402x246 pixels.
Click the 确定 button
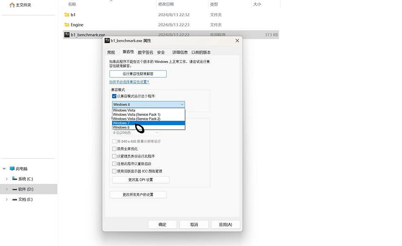pyautogui.click(x=162, y=224)
